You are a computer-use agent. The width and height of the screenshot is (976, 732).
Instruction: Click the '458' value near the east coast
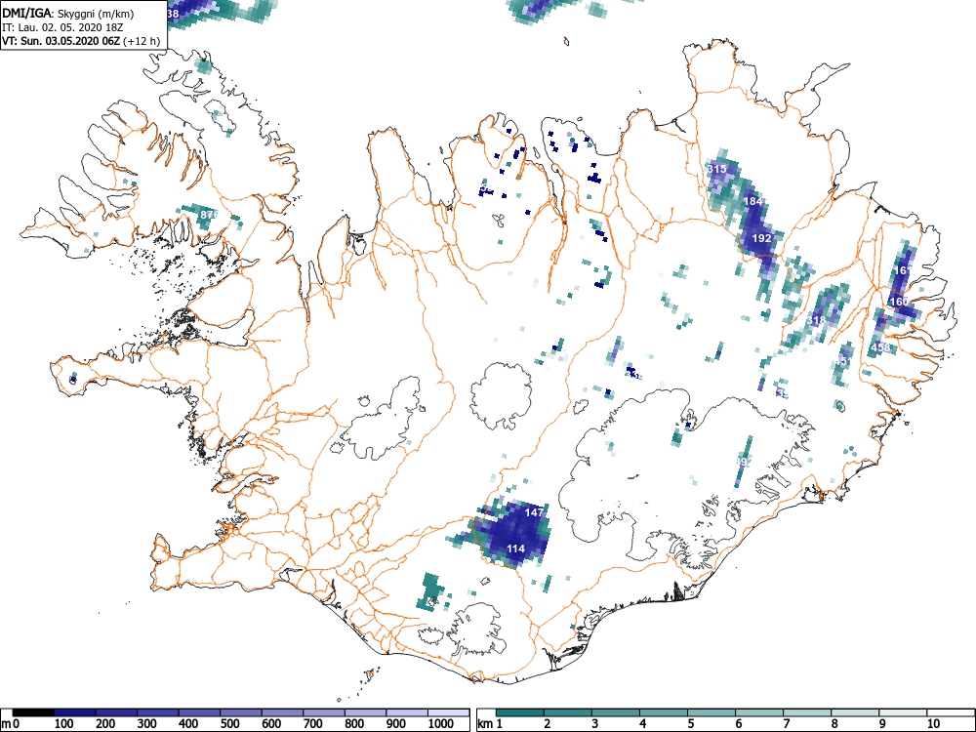pyautogui.click(x=880, y=347)
